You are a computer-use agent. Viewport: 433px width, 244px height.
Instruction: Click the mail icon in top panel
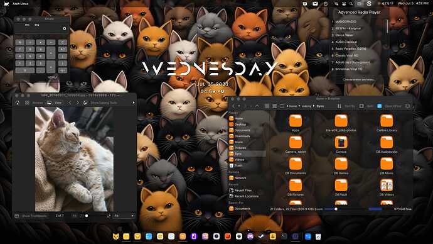click(315, 4)
